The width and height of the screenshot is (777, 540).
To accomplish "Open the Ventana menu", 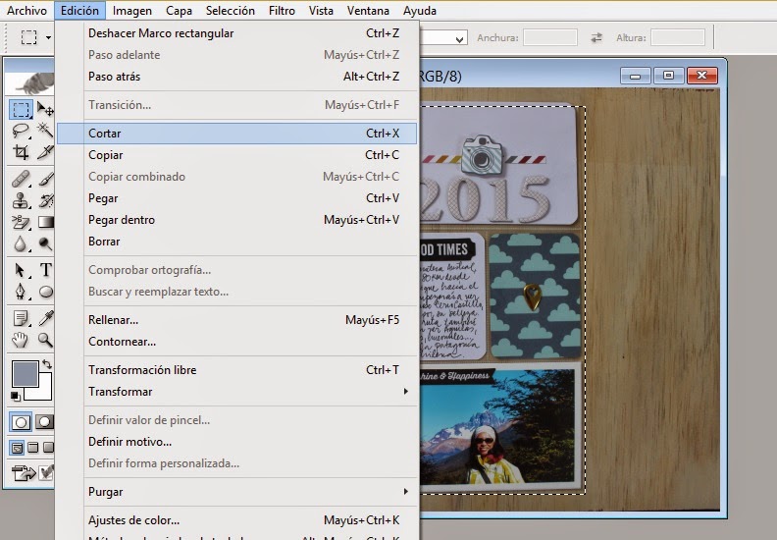I will click(368, 11).
